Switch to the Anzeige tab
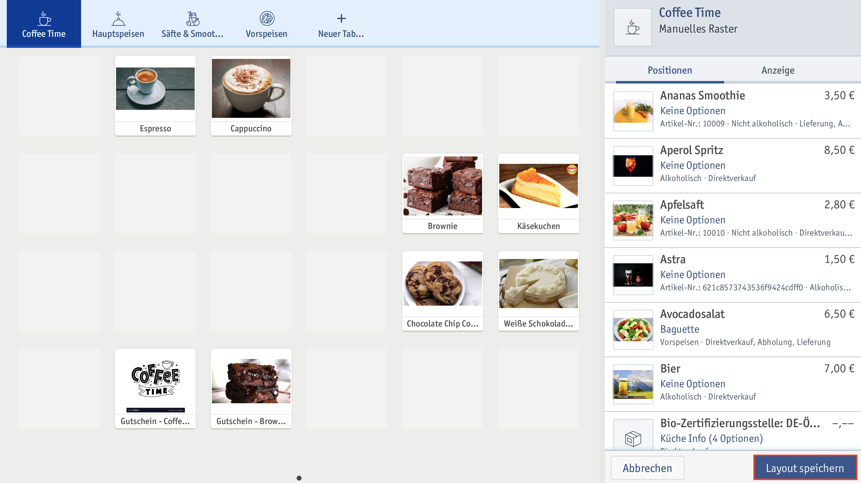This screenshot has width=861, height=483. 777,70
